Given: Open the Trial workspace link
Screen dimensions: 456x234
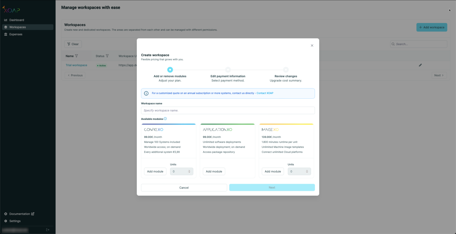Looking at the screenshot, I should [x=76, y=65].
